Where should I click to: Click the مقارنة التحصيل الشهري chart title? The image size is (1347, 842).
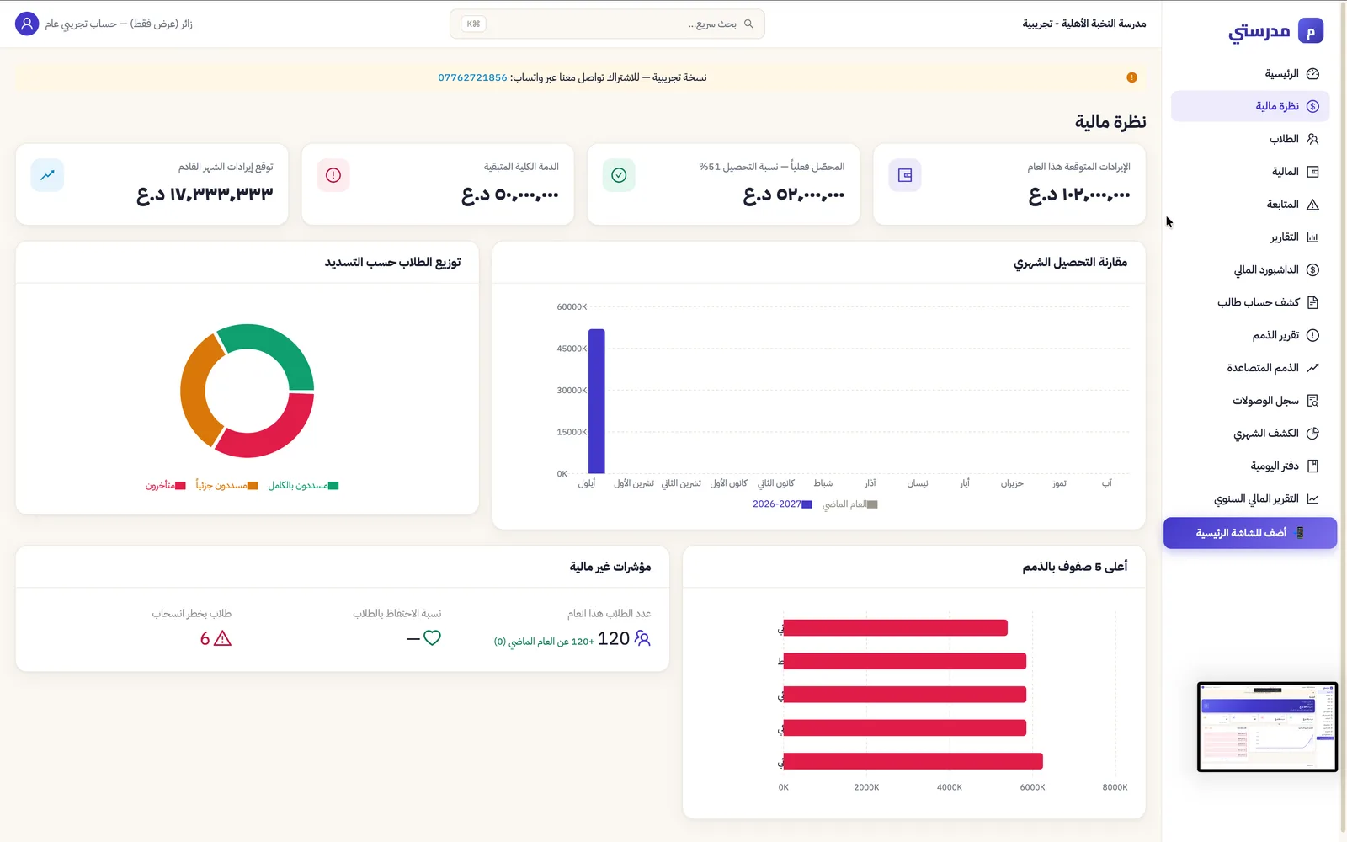click(x=1070, y=263)
